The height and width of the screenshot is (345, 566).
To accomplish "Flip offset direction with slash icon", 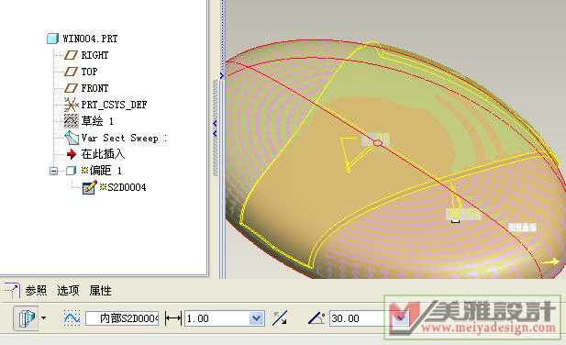I will [280, 318].
